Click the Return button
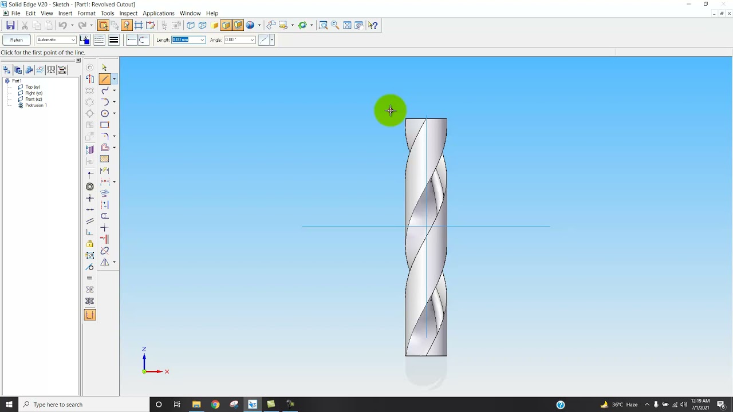The height and width of the screenshot is (412, 733). click(16, 39)
